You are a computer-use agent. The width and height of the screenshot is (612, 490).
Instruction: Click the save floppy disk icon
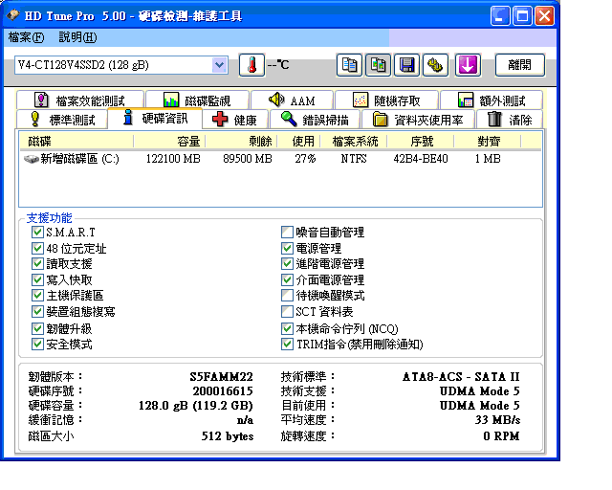pyautogui.click(x=406, y=65)
